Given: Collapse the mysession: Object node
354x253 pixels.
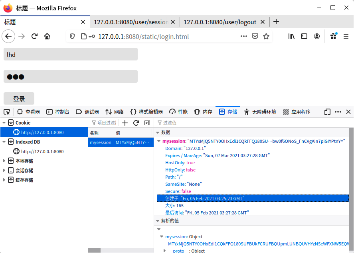Looking at the screenshot, I should pos(162,237).
